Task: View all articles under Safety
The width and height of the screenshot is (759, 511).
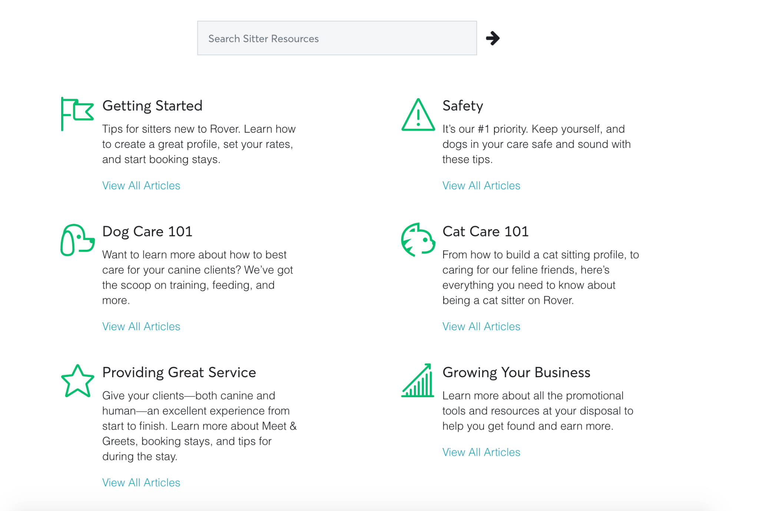Action: point(481,186)
